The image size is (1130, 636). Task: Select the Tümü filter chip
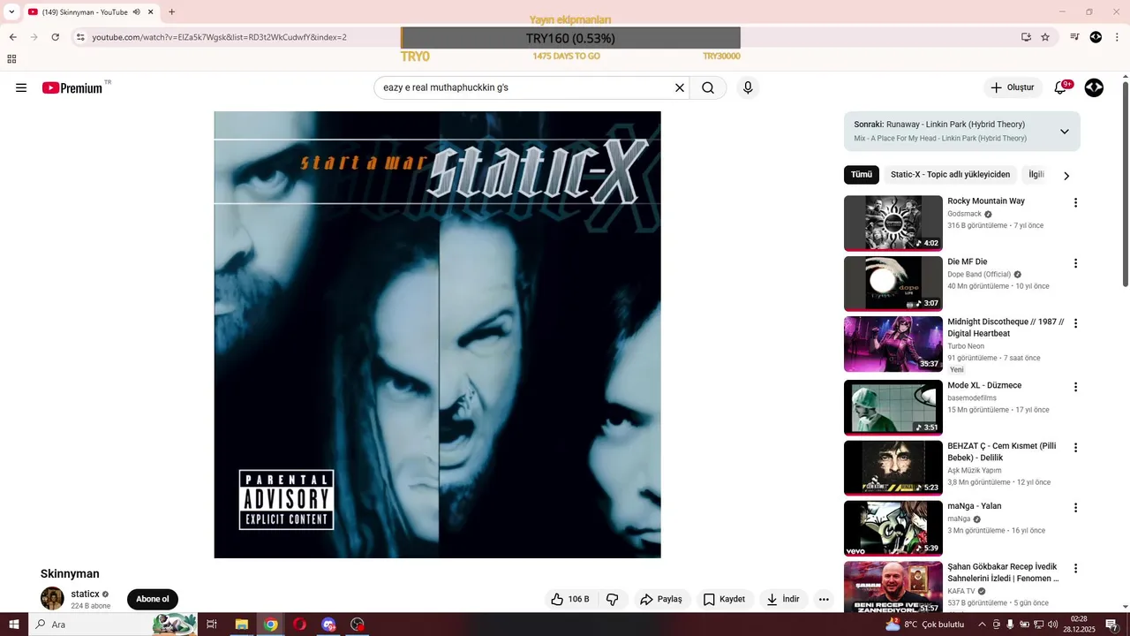[x=862, y=175]
